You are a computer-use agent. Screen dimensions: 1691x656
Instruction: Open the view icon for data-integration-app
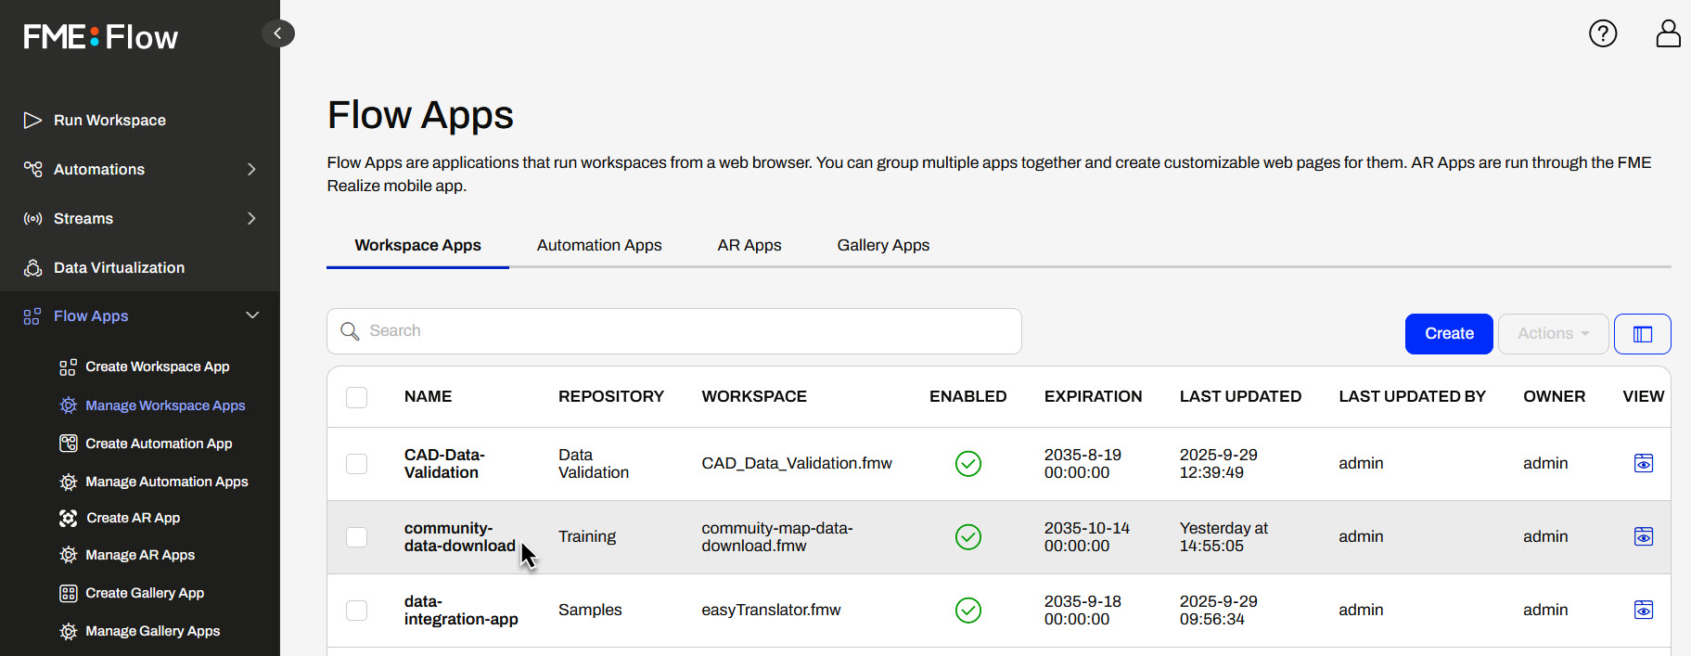[x=1643, y=610]
